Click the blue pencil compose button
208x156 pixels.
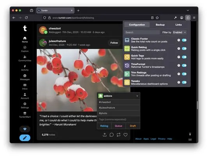(x=25, y=138)
